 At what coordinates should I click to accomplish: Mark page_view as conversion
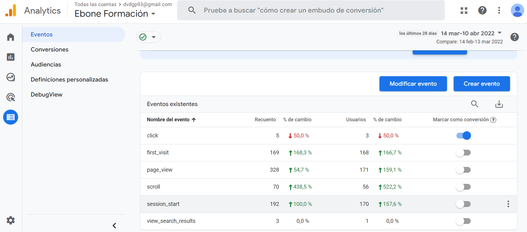tap(463, 170)
